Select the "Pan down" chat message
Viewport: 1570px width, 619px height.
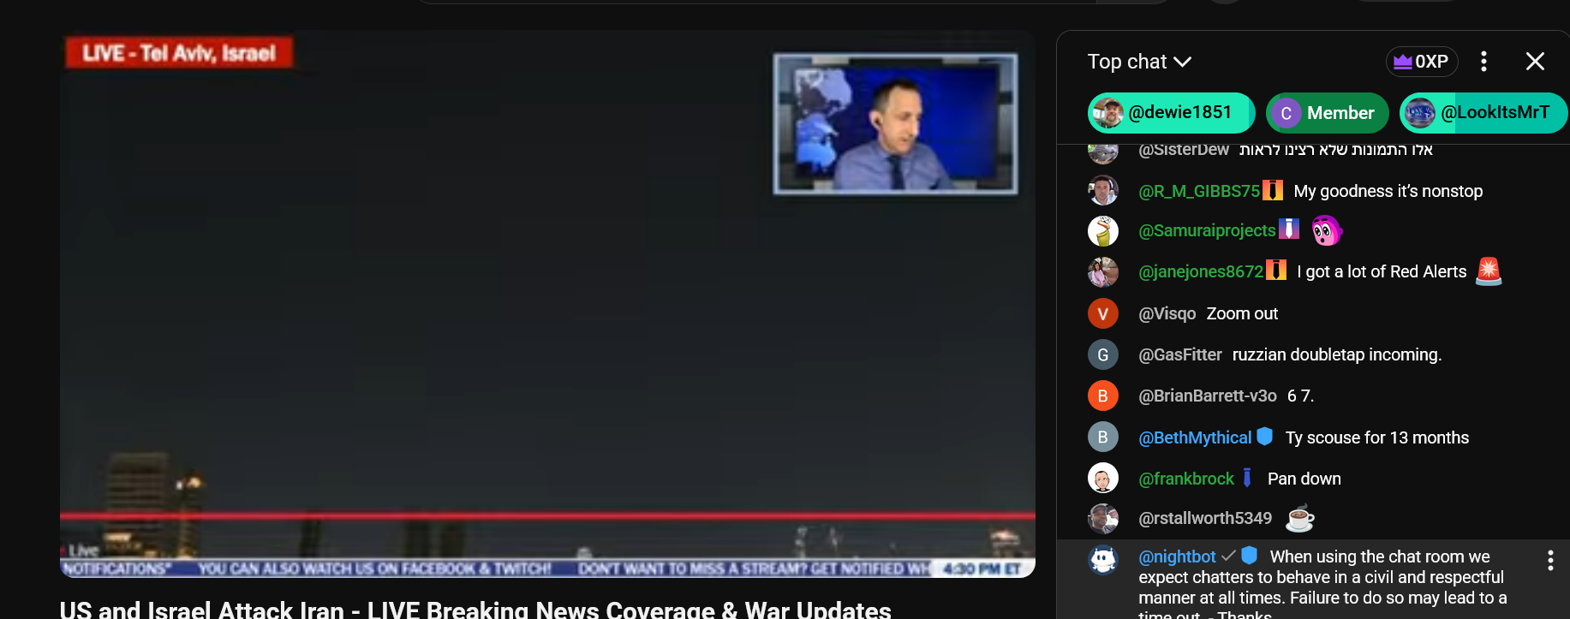point(1304,479)
